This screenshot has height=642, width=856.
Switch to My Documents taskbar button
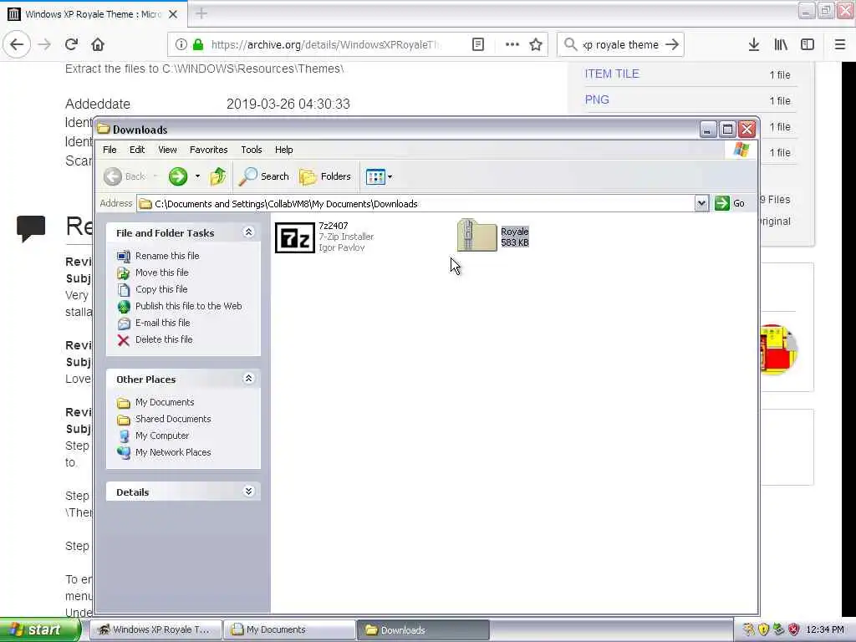[x=289, y=630]
